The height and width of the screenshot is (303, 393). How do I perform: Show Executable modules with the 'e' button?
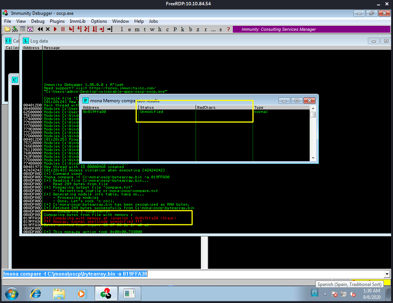click(x=129, y=29)
